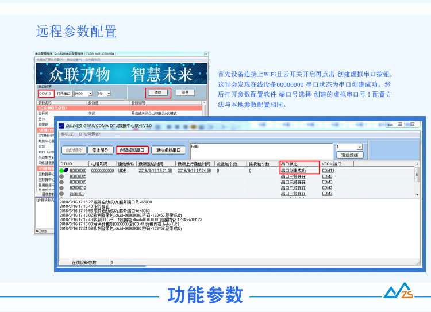Click the COM13 port field
This screenshot has width=431, height=312.
46,94
